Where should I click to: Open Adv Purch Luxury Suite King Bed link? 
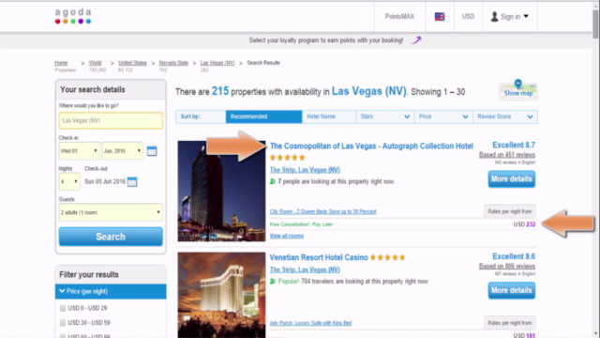coord(310,323)
